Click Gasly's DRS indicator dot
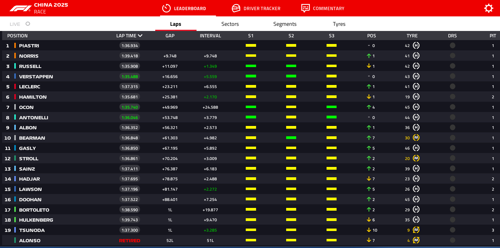The image size is (500, 248). coord(453,148)
